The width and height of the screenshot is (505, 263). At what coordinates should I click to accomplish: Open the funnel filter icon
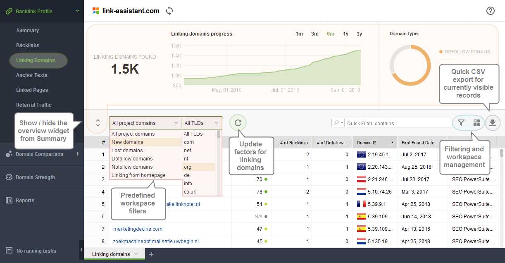tap(461, 123)
